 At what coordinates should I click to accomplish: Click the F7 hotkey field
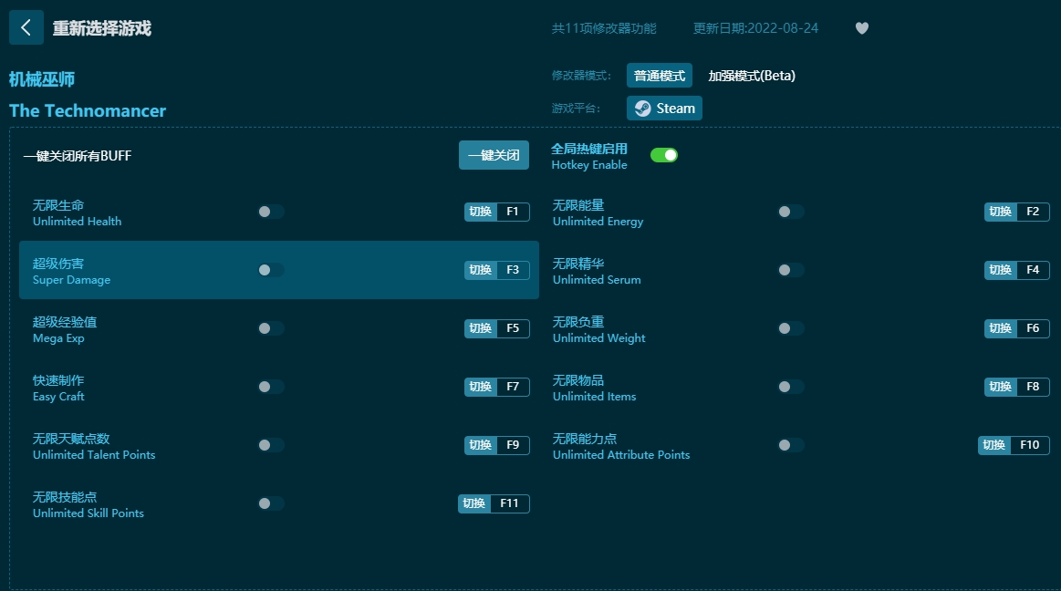(513, 387)
